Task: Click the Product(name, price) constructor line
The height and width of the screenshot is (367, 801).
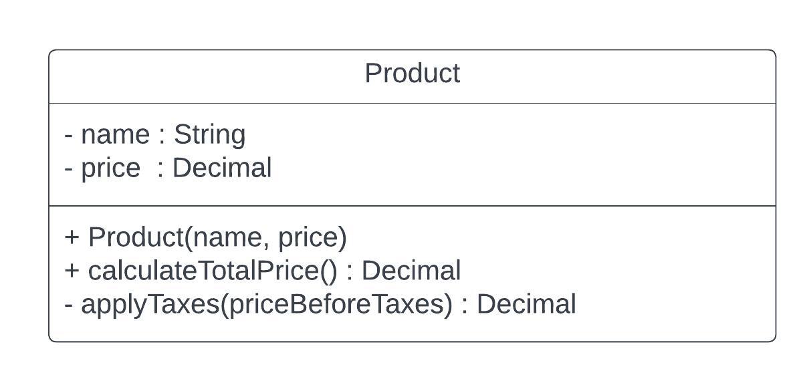Action: [x=206, y=237]
